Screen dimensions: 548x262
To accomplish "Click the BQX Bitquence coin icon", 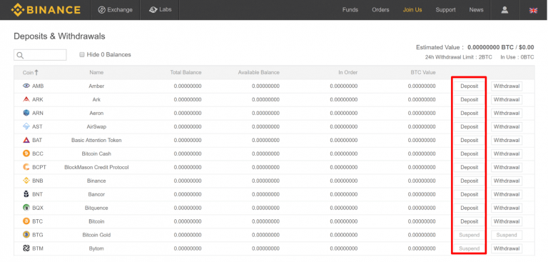I will point(26,208).
